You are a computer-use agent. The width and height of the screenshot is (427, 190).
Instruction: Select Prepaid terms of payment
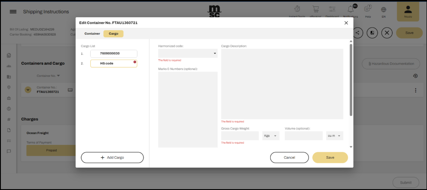[x=51, y=150]
